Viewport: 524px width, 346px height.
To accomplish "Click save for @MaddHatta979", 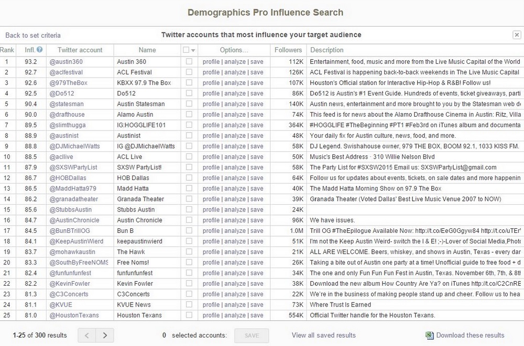I will 257,188.
